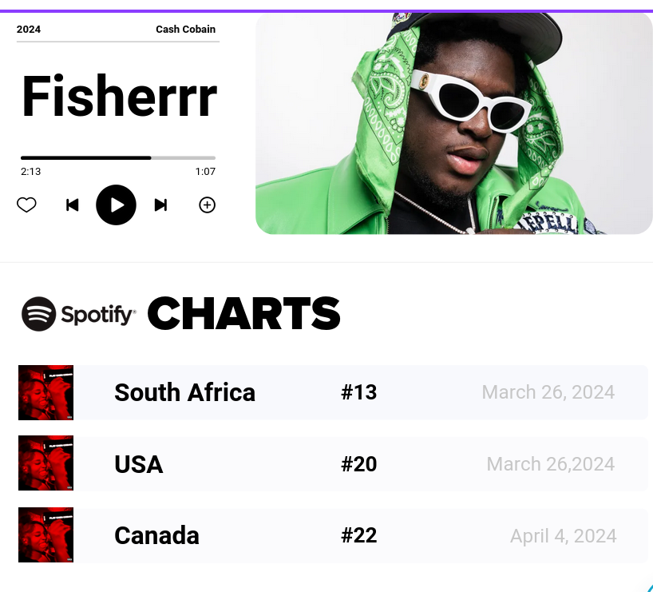The image size is (653, 592).
Task: Seek on the song progress bar
Action: click(x=118, y=157)
